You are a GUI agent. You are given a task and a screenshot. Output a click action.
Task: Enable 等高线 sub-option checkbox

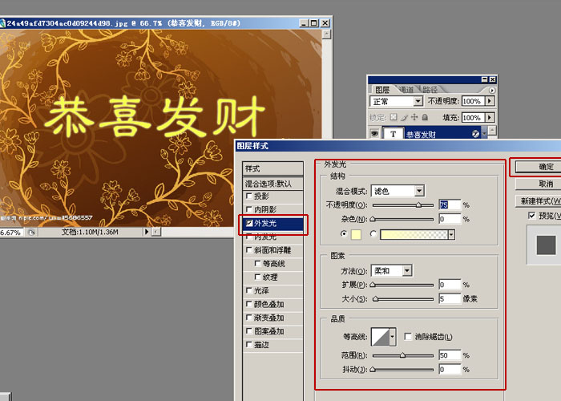click(x=257, y=264)
